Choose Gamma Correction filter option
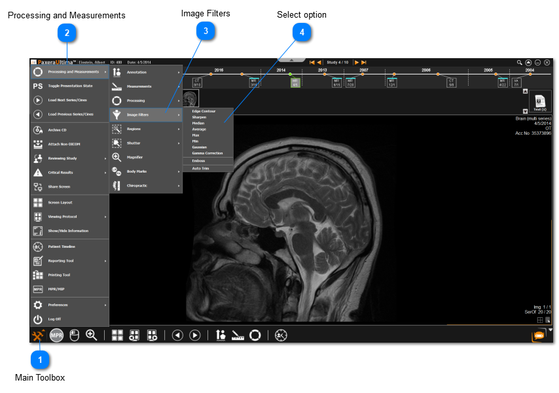The width and height of the screenshot is (559, 393). coord(207,153)
